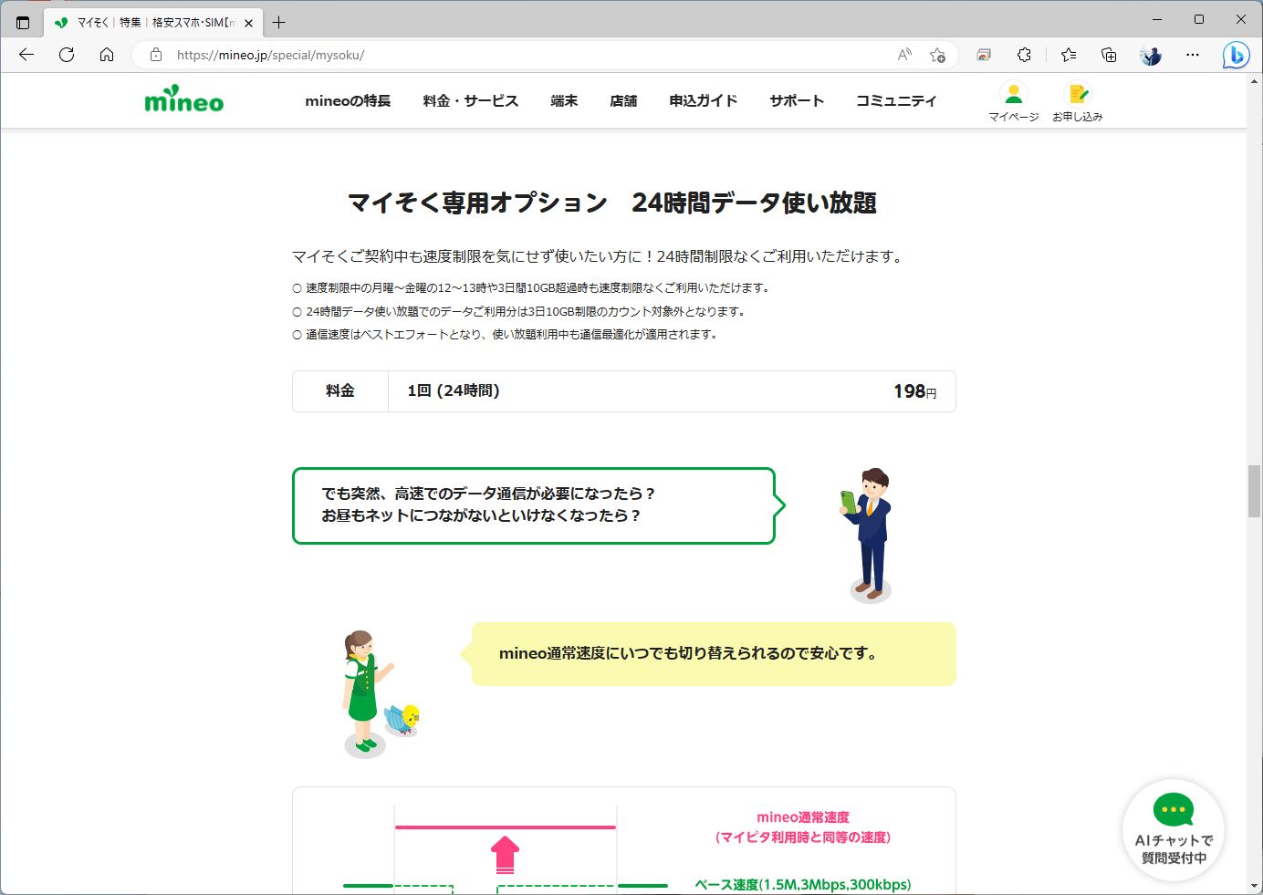Viewport: 1263px width, 895px height.
Task: Go back with the browser back arrow
Action: click(x=26, y=55)
